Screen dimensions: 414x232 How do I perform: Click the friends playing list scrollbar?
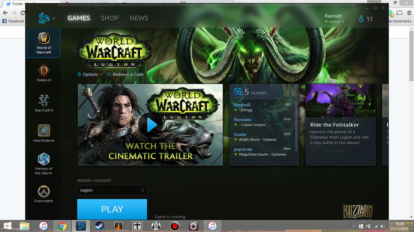297,126
